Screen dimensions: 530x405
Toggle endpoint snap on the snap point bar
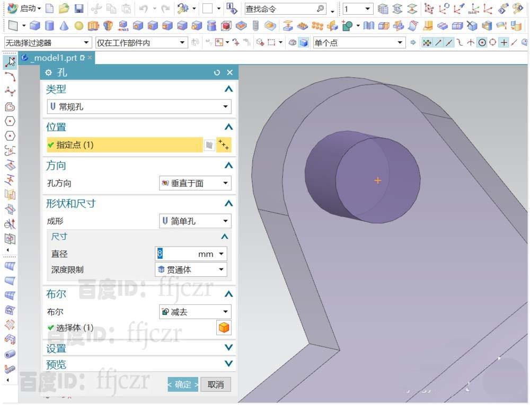tap(438, 43)
